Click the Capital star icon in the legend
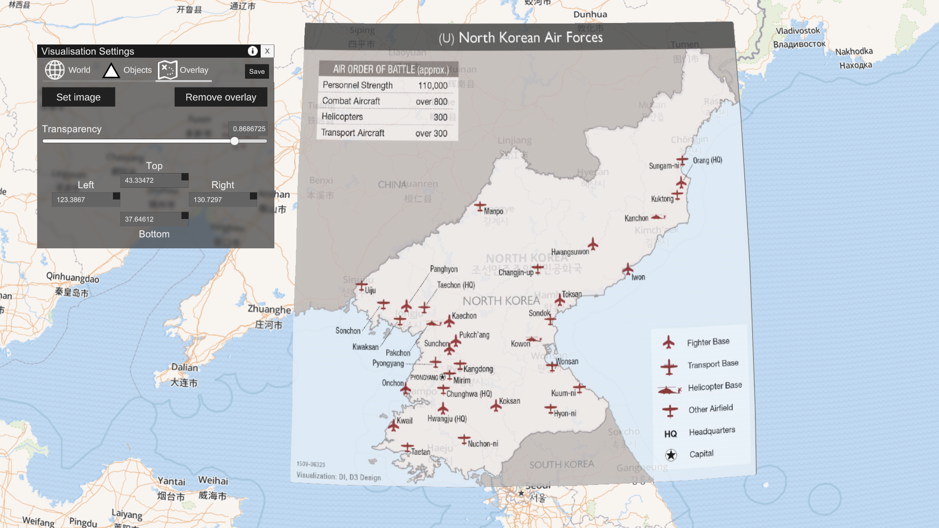 click(670, 454)
